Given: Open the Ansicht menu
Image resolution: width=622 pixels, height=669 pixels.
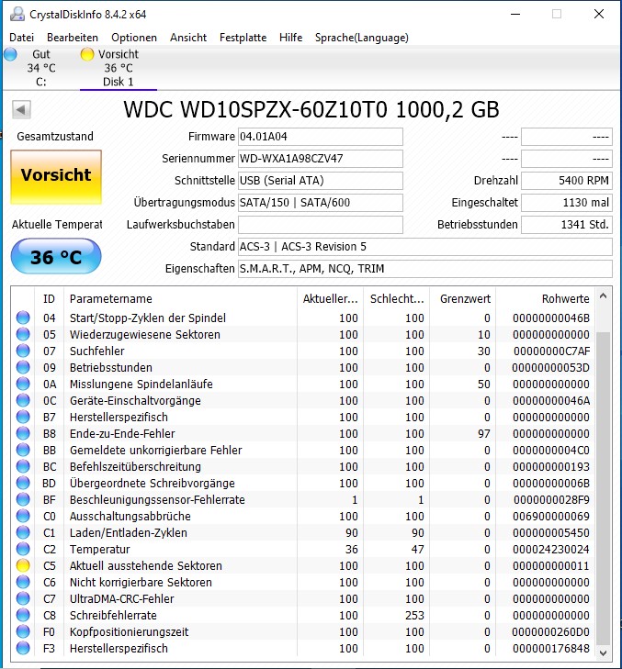Looking at the screenshot, I should (x=188, y=38).
